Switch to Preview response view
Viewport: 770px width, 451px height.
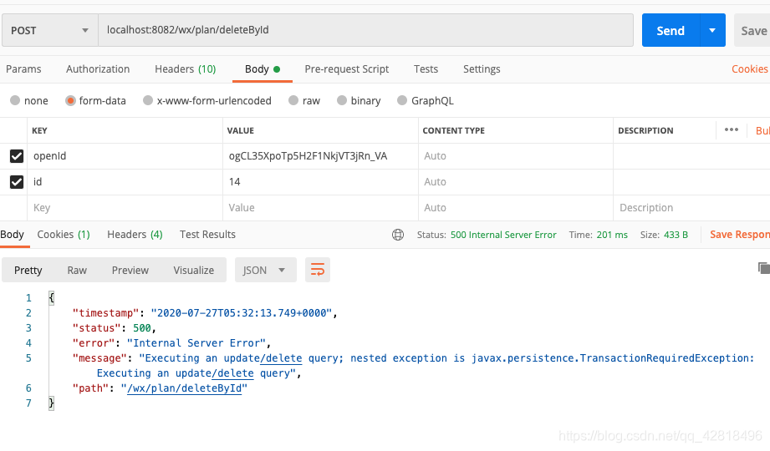[130, 271]
